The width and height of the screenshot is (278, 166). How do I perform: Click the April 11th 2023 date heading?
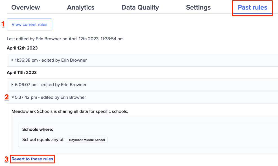point(22,73)
